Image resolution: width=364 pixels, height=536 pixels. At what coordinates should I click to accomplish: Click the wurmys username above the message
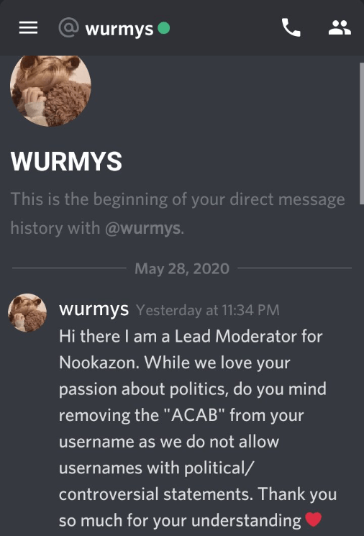pos(94,309)
